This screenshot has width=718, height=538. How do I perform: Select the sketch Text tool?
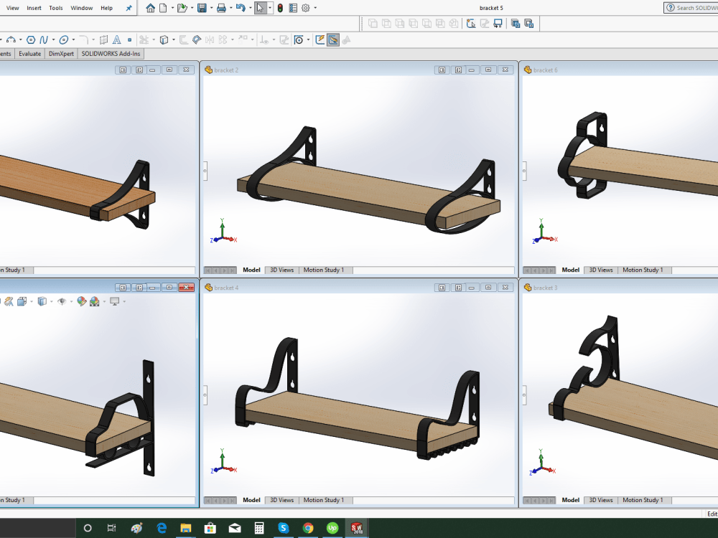(116, 40)
